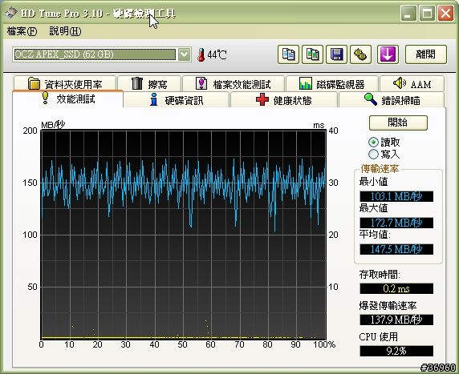Viewport: 459px width, 374px height.
Task: Click the 離開 exit button
Action: [x=426, y=54]
